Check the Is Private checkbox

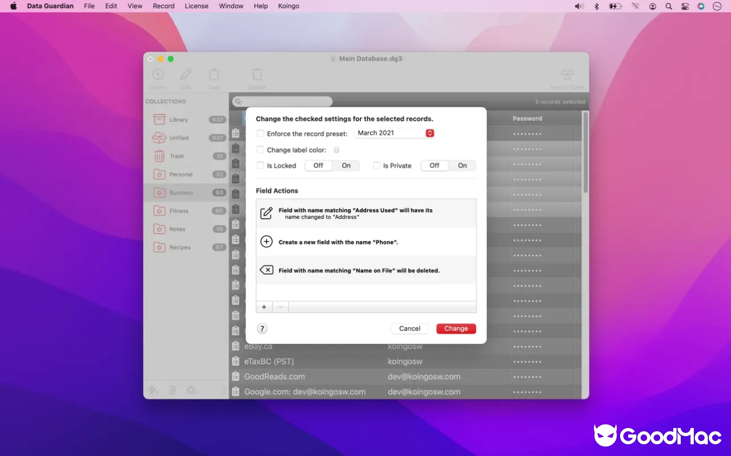pos(376,166)
